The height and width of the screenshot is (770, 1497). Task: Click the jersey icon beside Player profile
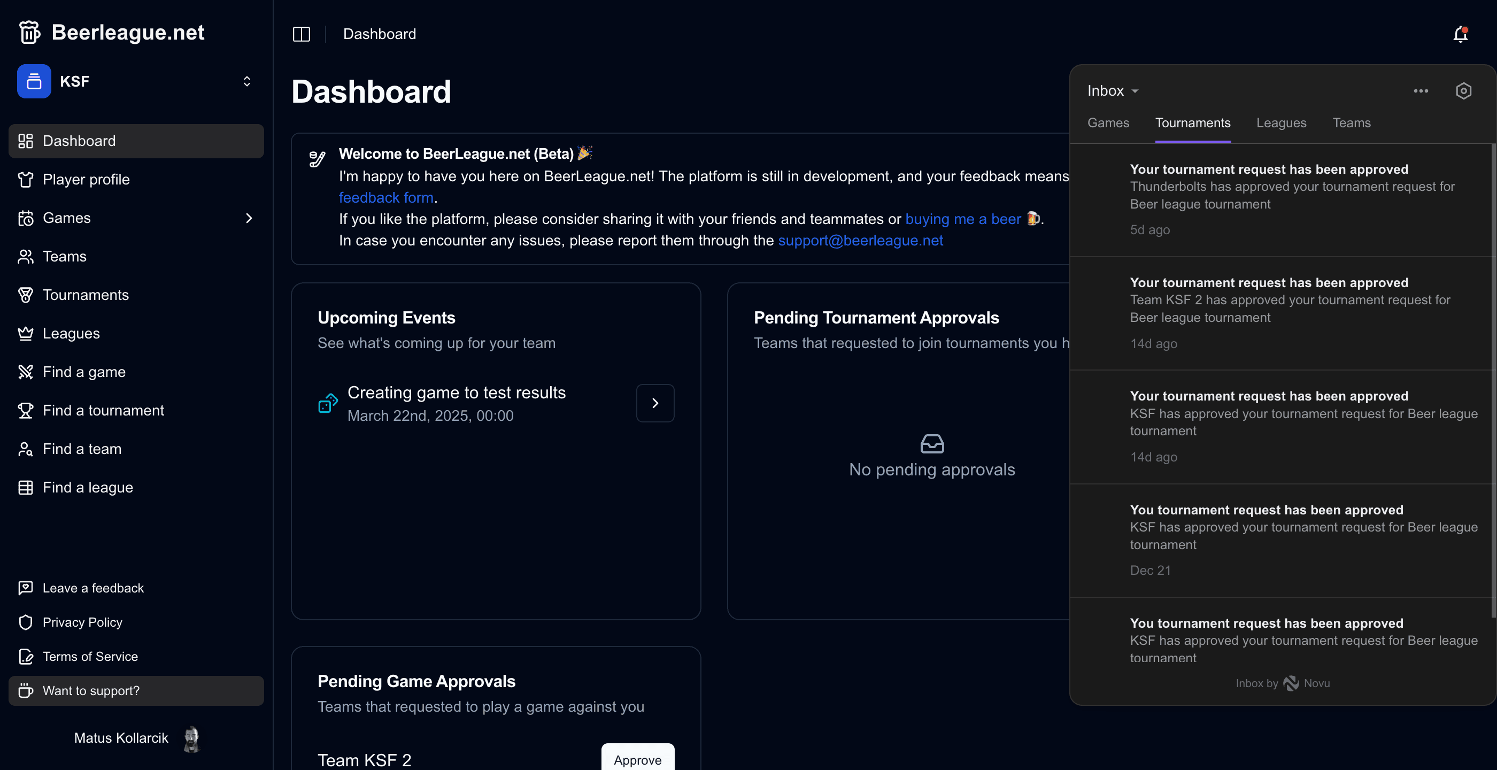coord(26,180)
